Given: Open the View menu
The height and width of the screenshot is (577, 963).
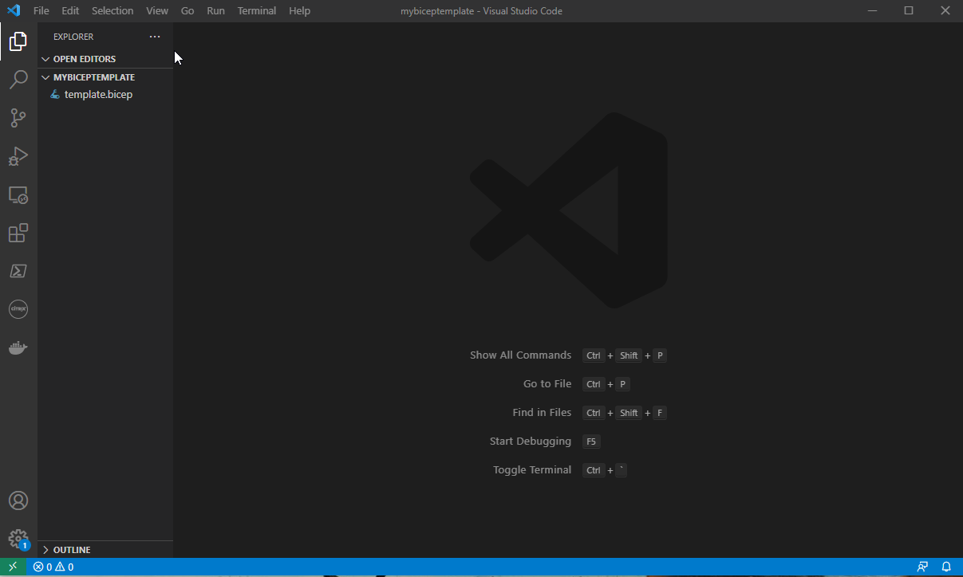Looking at the screenshot, I should [157, 11].
